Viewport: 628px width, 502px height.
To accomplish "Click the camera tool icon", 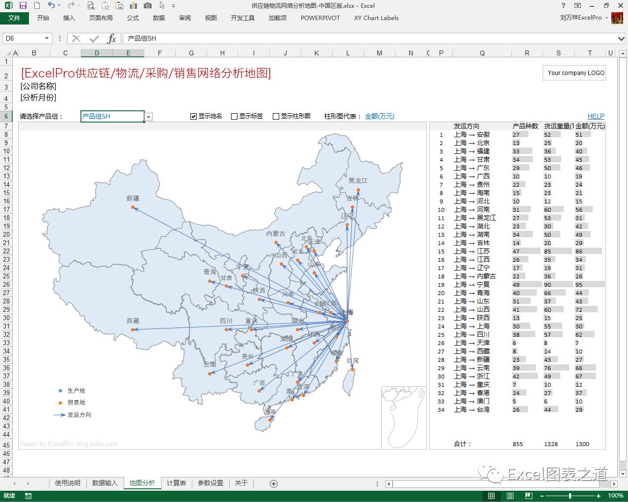I will coord(148,6).
